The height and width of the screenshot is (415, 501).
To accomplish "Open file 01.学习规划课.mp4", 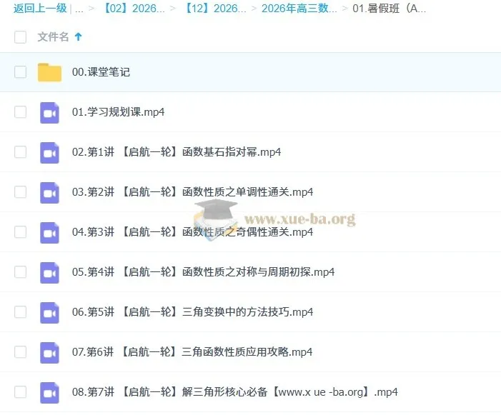I will [118, 112].
